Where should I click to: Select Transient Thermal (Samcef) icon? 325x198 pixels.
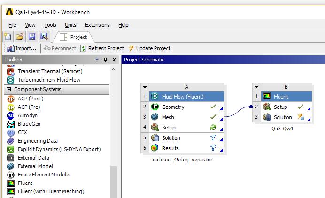coord(11,71)
